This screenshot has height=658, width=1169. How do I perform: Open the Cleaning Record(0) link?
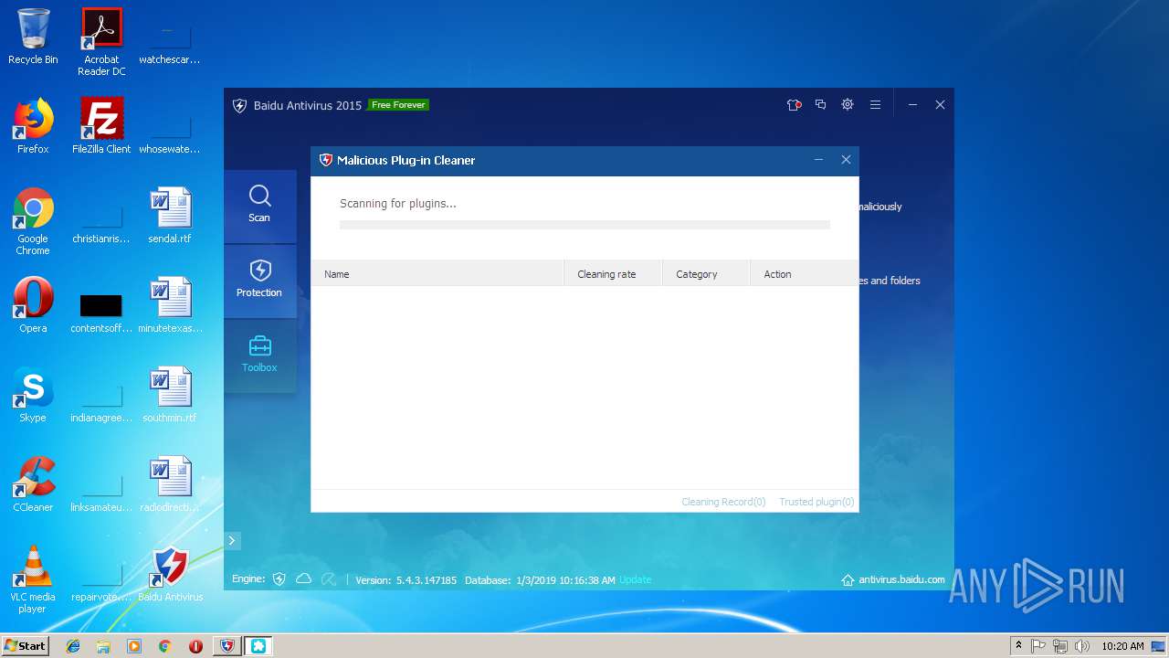click(x=723, y=502)
